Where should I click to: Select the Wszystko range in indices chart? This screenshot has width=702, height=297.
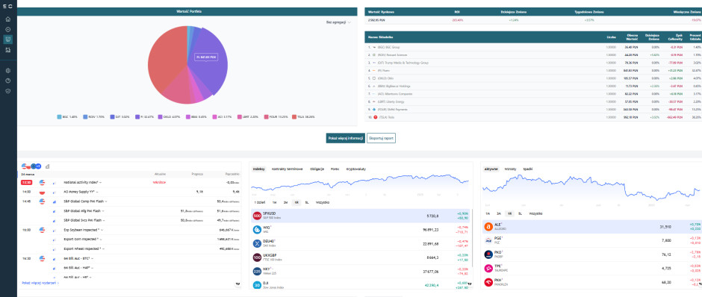tap(323, 203)
